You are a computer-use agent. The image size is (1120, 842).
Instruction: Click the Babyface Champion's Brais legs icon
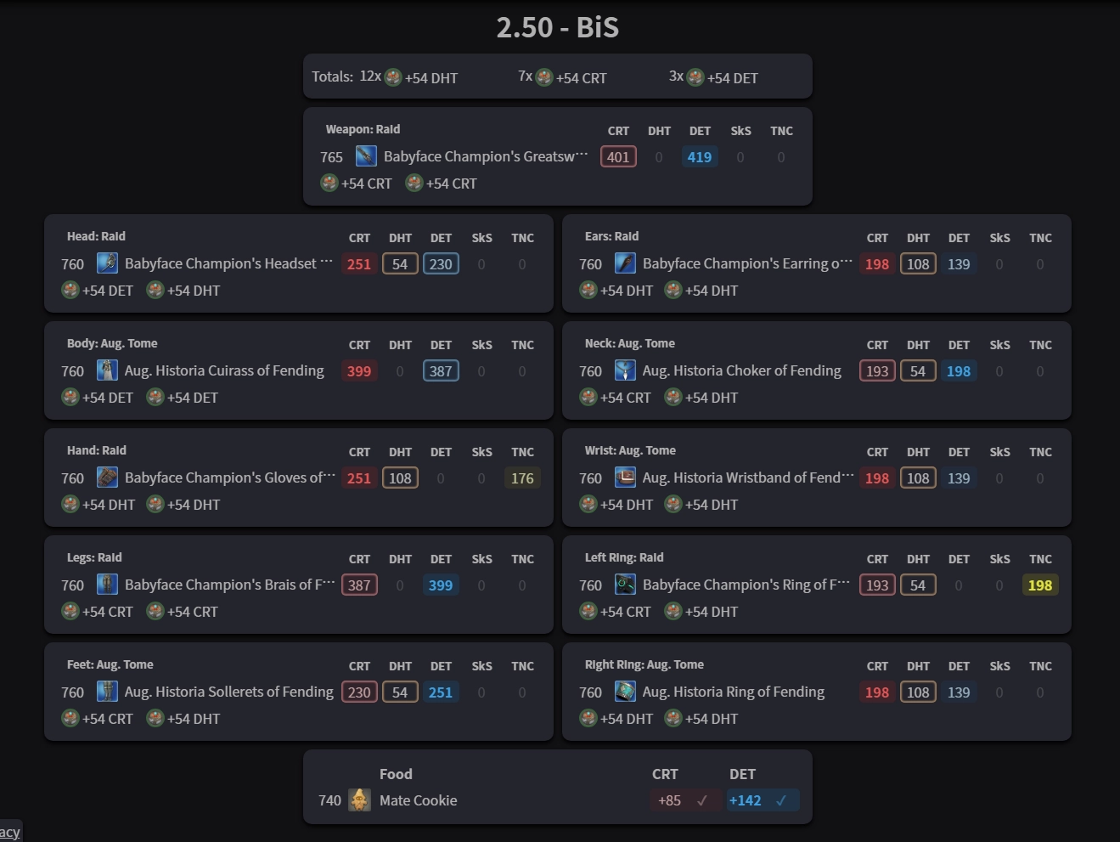coord(107,585)
